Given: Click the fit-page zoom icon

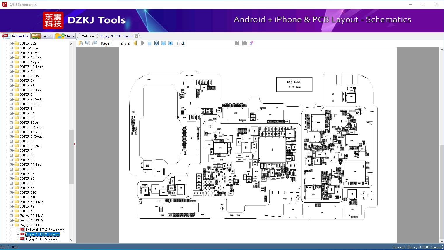Looking at the screenshot, I should 156,43.
